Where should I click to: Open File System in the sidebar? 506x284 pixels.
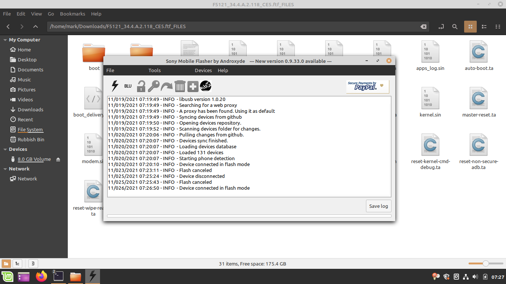30,130
